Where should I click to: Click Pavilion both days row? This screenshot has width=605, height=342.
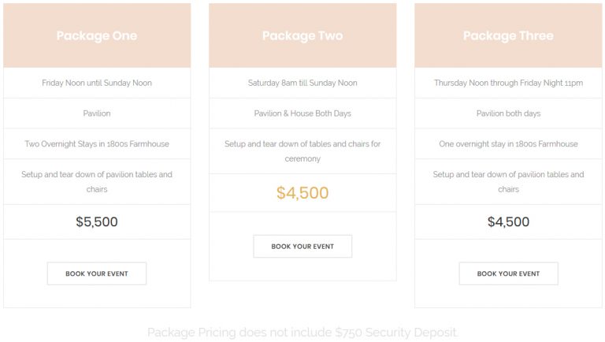[x=508, y=113]
